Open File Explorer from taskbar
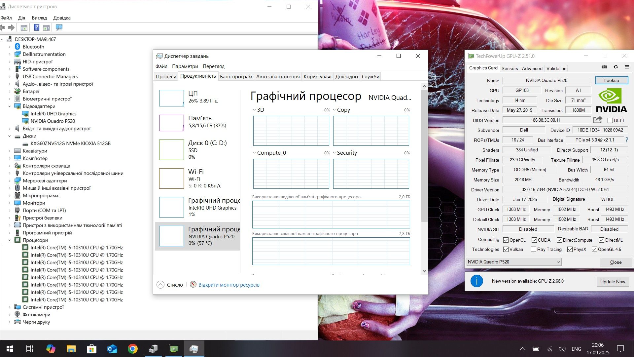 tap(71, 349)
